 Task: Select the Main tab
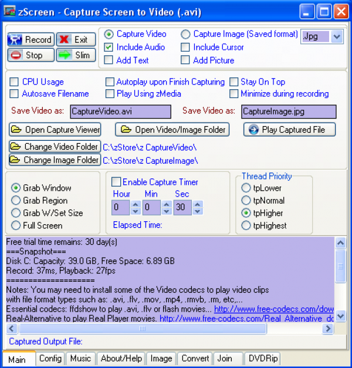click(19, 359)
